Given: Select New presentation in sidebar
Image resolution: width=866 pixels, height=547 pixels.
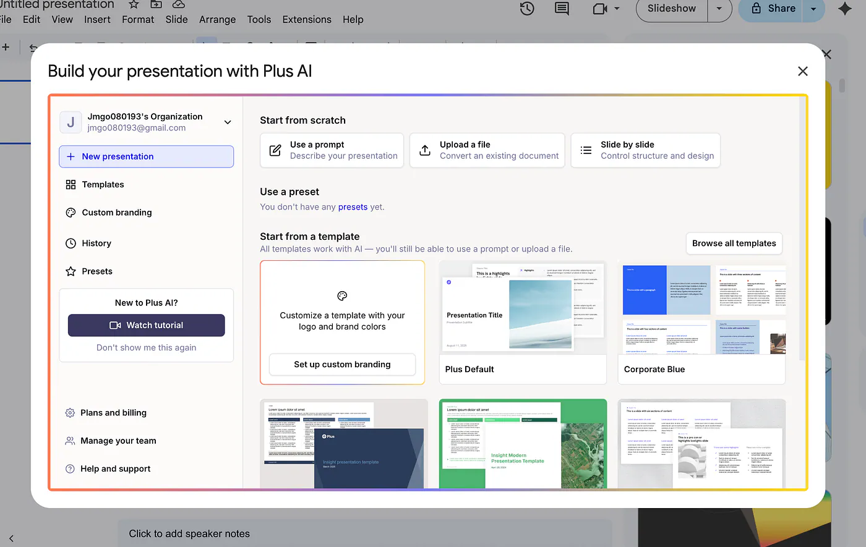Looking at the screenshot, I should pyautogui.click(x=147, y=156).
